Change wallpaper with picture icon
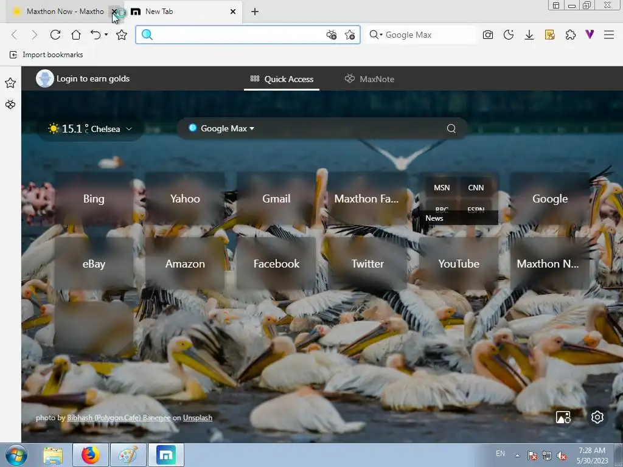 563,417
